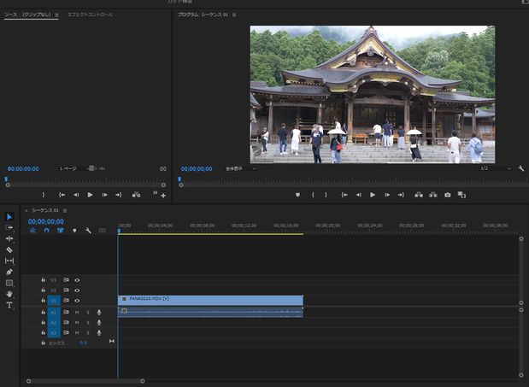The height and width of the screenshot is (387, 529).
Task: Select the Hand tool in the tools panel
Action: pos(9,294)
